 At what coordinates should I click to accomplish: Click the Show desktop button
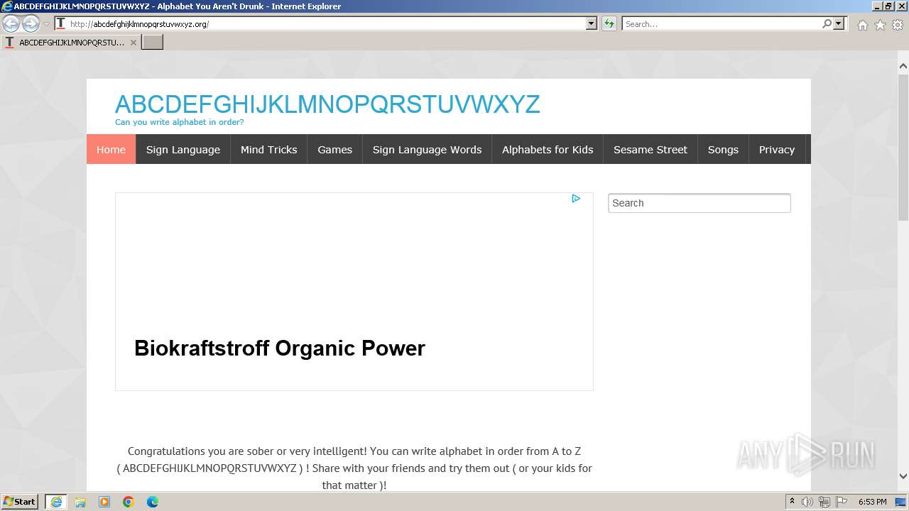901,502
